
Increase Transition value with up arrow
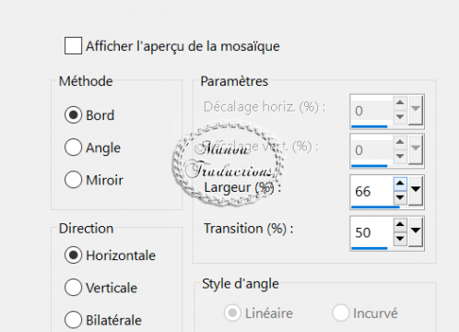point(400,225)
